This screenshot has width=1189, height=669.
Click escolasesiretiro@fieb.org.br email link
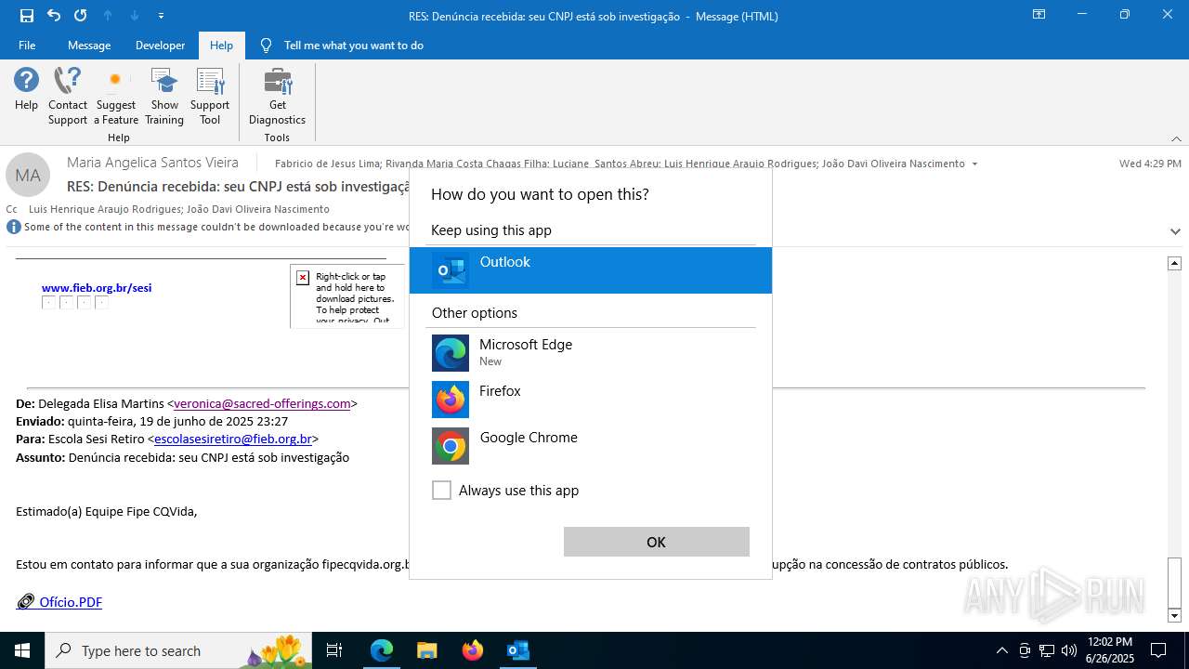[233, 439]
